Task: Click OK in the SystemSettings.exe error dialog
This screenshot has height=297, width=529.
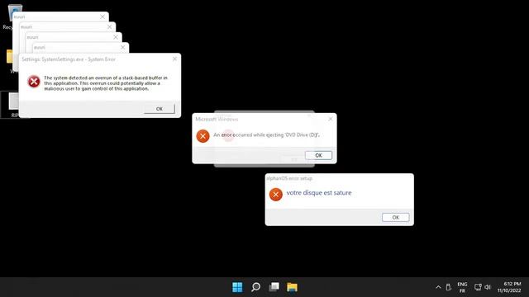Action: [x=160, y=109]
